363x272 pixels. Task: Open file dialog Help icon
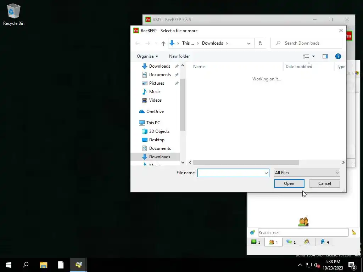338,56
